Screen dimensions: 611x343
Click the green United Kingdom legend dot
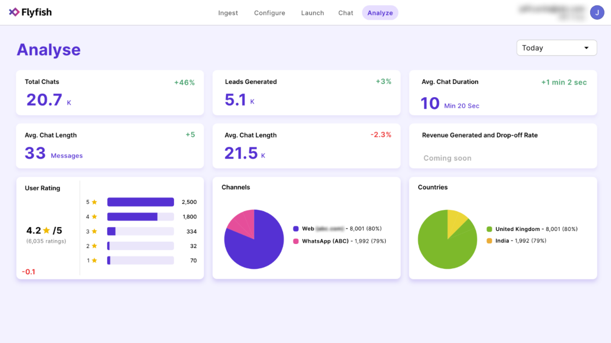489,229
